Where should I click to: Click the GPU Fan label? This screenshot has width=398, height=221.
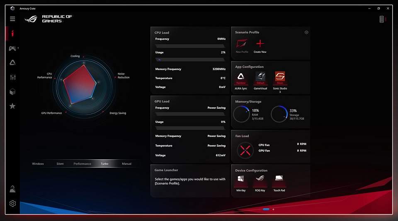point(264,151)
